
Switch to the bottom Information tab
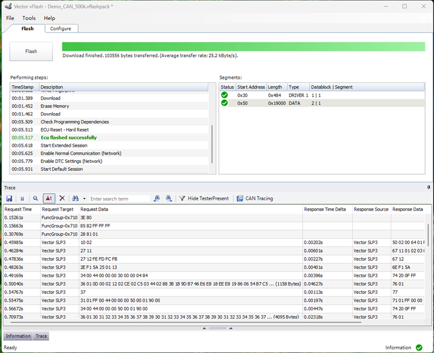(18, 336)
